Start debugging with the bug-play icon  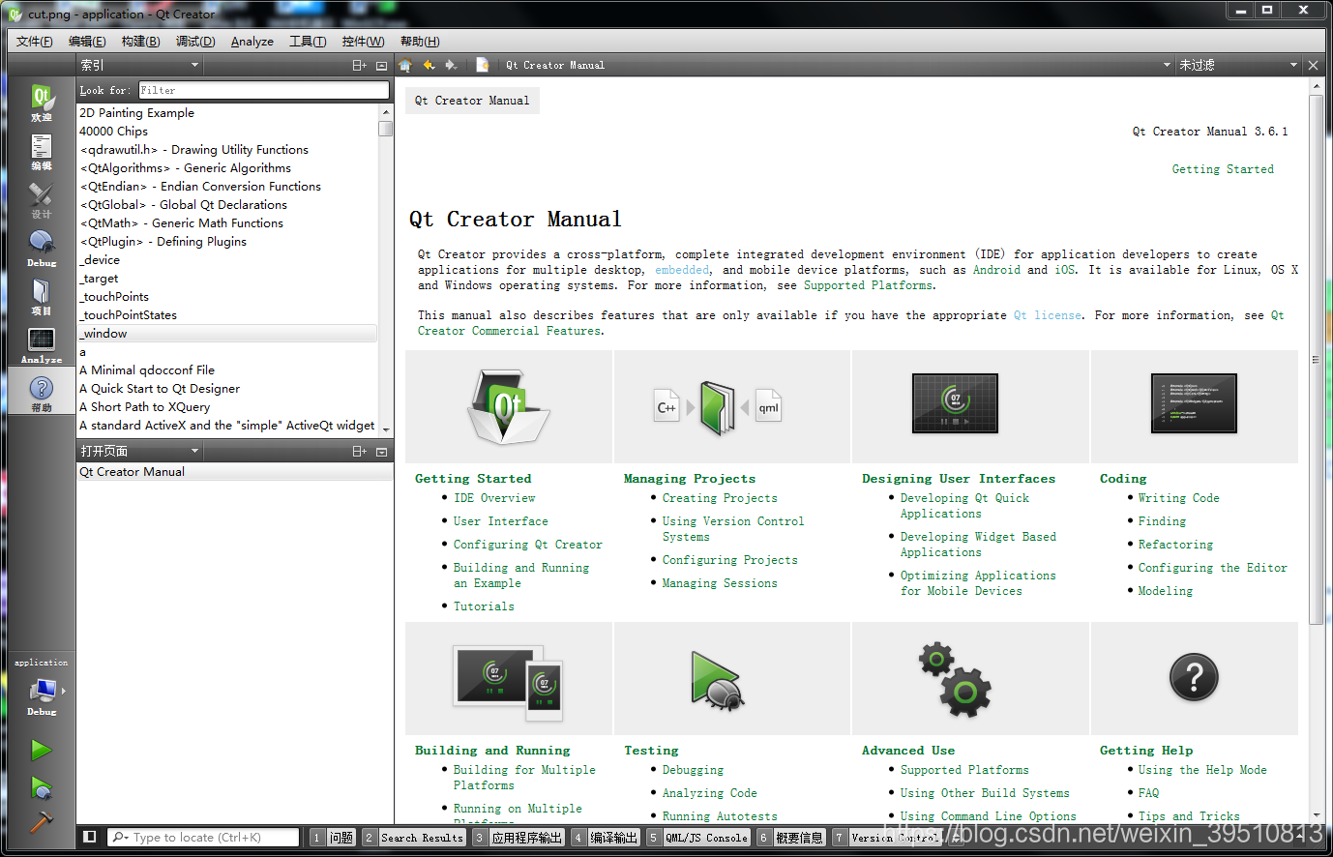(41, 787)
